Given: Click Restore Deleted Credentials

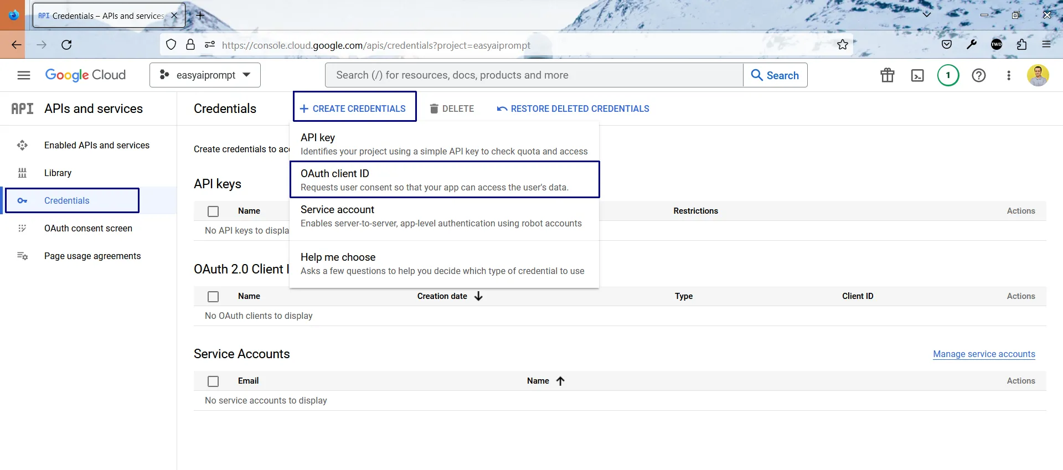Looking at the screenshot, I should click(x=573, y=109).
